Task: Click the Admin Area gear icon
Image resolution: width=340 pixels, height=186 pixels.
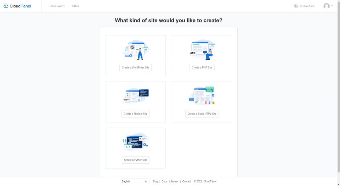Action: pyautogui.click(x=296, y=6)
